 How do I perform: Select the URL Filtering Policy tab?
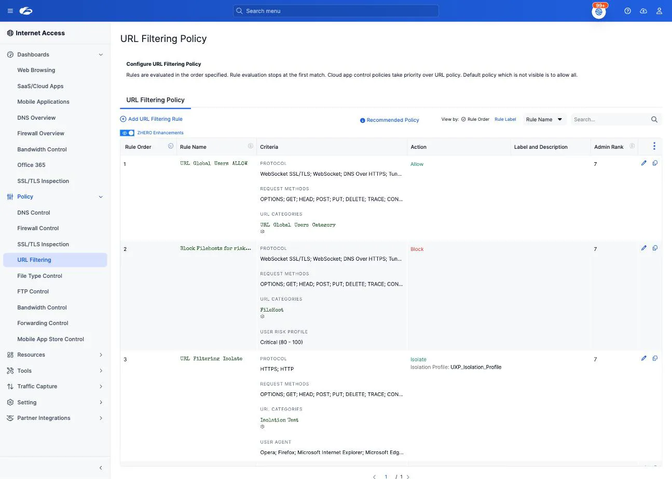point(155,100)
